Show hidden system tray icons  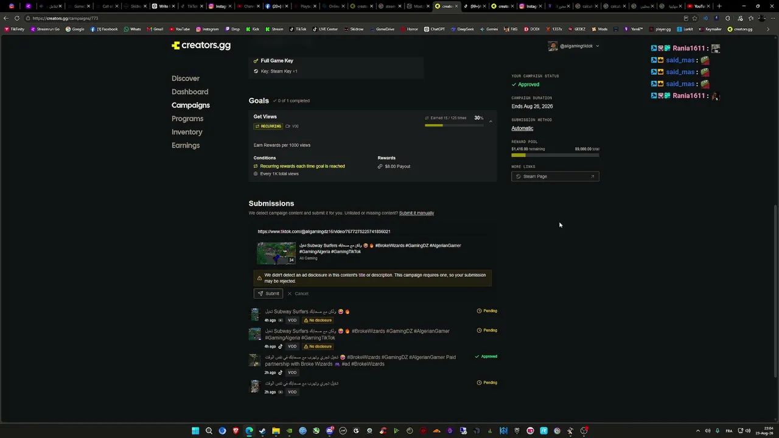coord(697,431)
